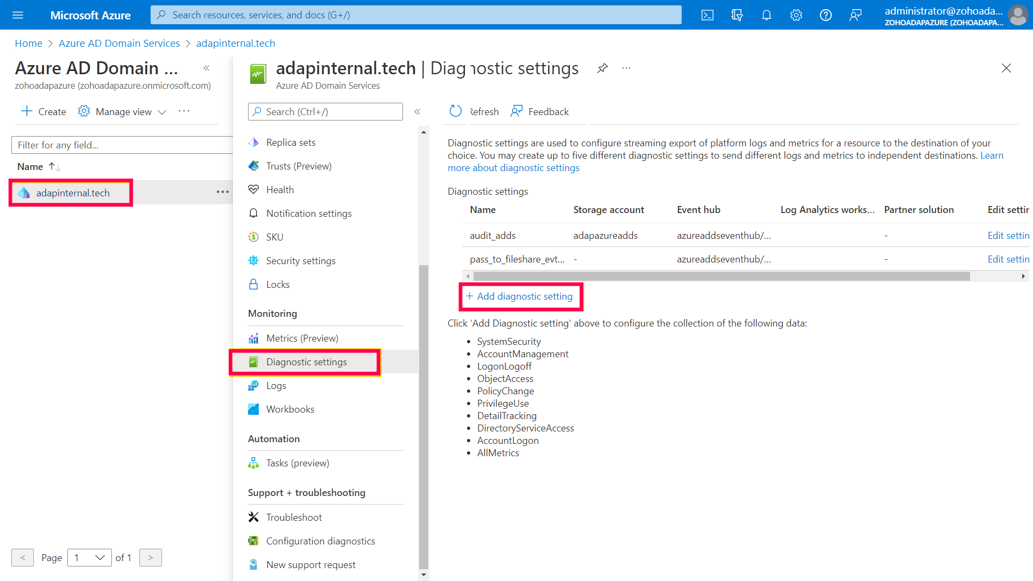Image resolution: width=1033 pixels, height=581 pixels.
Task: Expand the Manage view dropdown
Action: pos(123,111)
